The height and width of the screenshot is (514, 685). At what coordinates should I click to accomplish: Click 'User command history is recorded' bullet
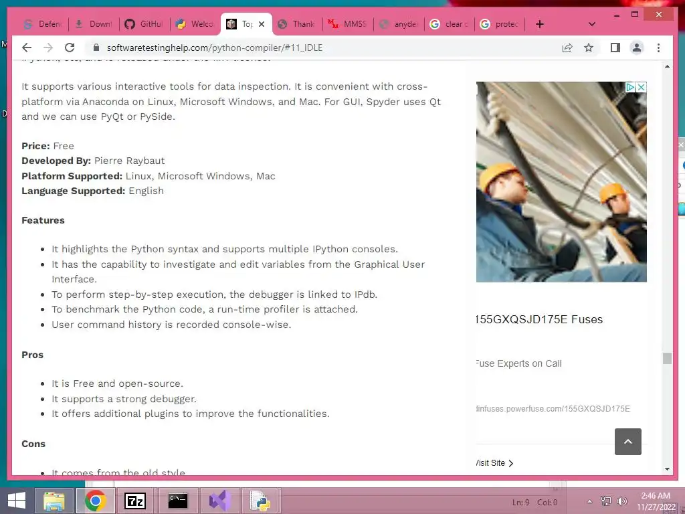pos(171,325)
